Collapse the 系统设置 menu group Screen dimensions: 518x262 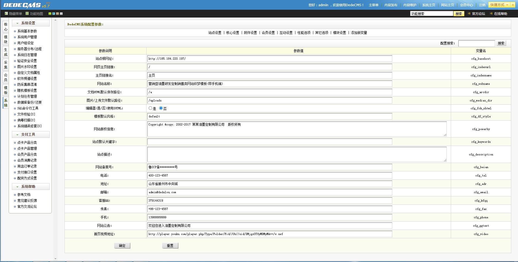tap(31, 23)
